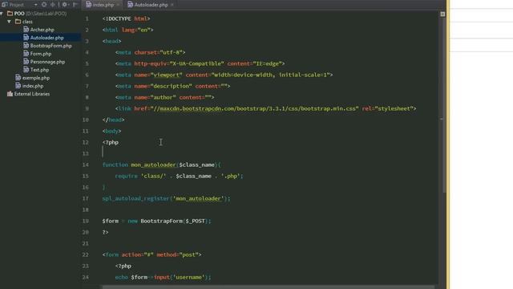Click the hide Project panel icon
The height and width of the screenshot is (289, 513).
pos(75,5)
